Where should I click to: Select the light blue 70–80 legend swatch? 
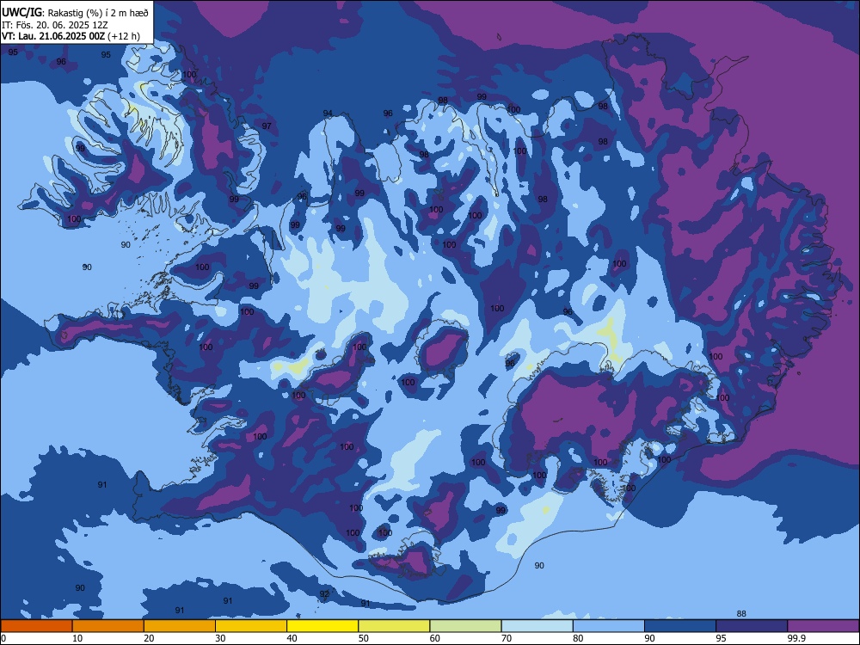[537, 626]
